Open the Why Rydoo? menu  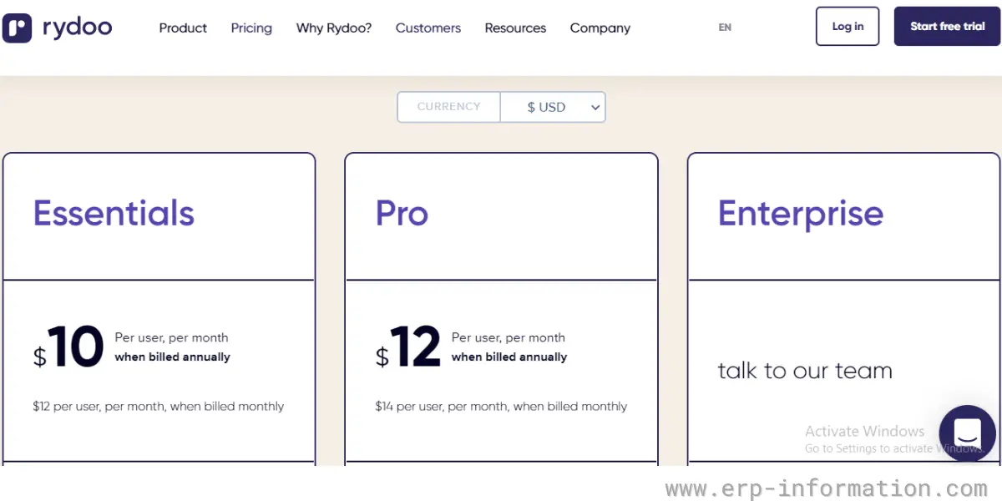(334, 28)
